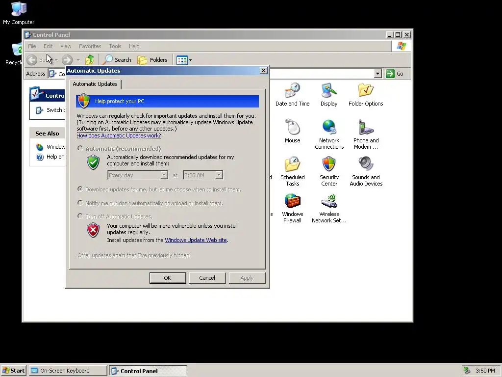Viewport: 502px width, 377px height.
Task: Click the See Also panel header
Action: click(47, 134)
